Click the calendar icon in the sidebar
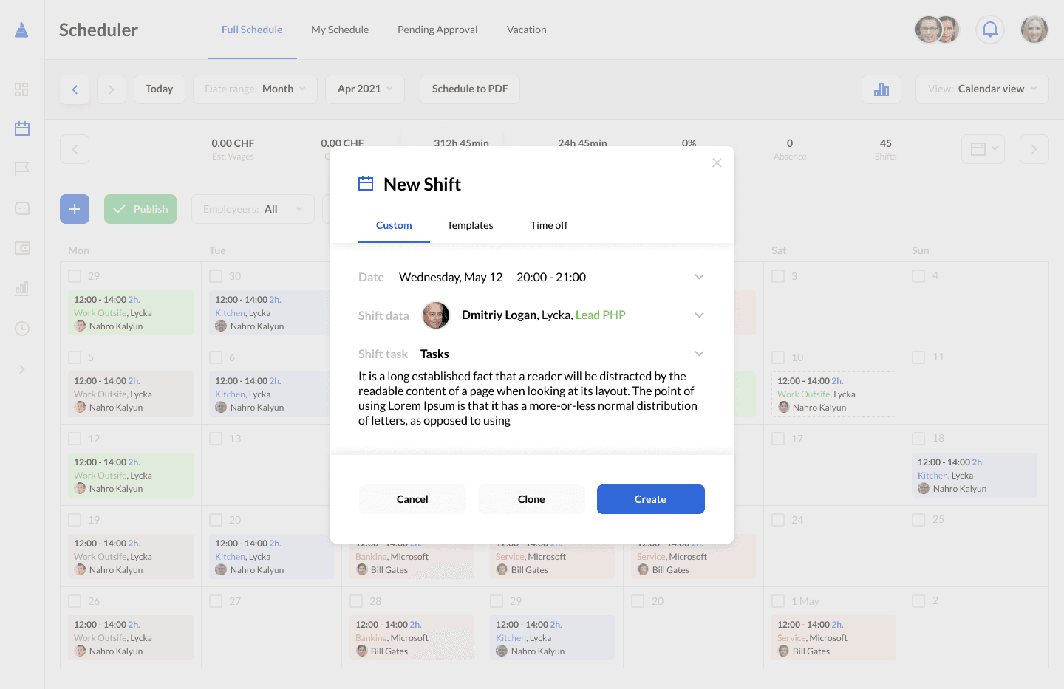The image size is (1064, 689). coord(22,128)
